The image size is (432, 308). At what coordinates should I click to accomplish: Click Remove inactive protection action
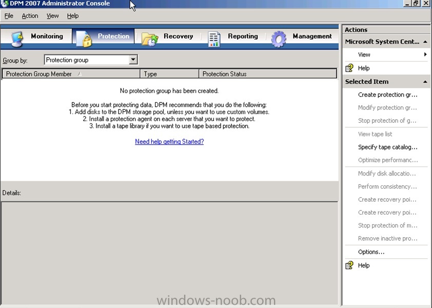point(388,238)
